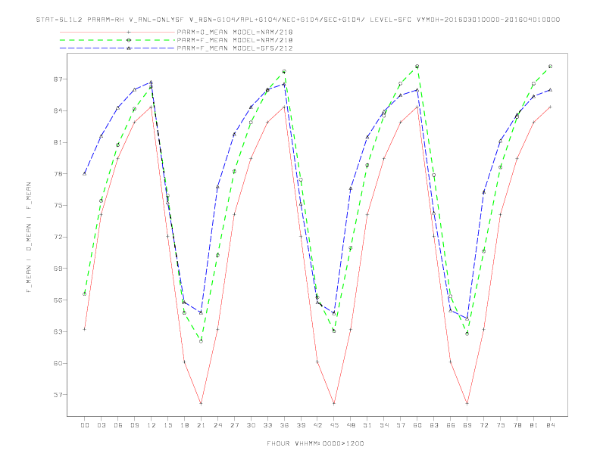
Task: Click the green NAM circle data point at hour 00
Action: pos(85,294)
